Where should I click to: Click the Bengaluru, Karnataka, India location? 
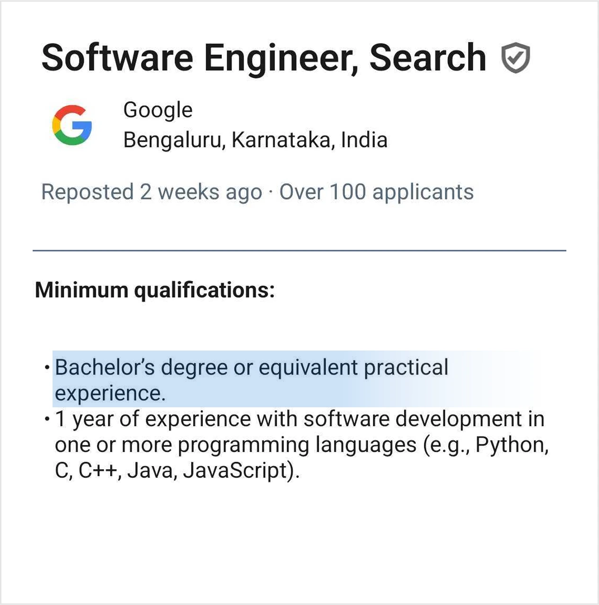pyautogui.click(x=255, y=140)
